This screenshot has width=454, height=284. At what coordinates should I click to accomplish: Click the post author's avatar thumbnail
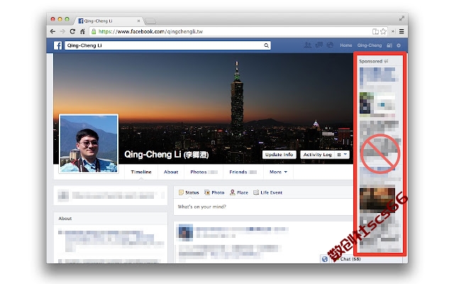(x=186, y=232)
